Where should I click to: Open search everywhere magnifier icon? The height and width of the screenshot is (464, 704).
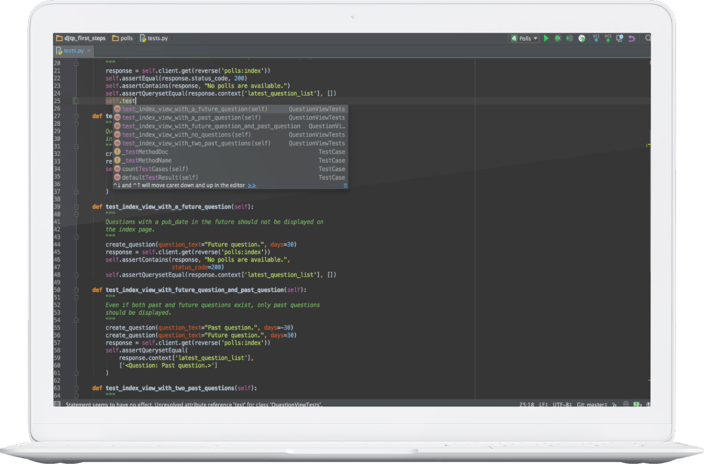point(648,38)
